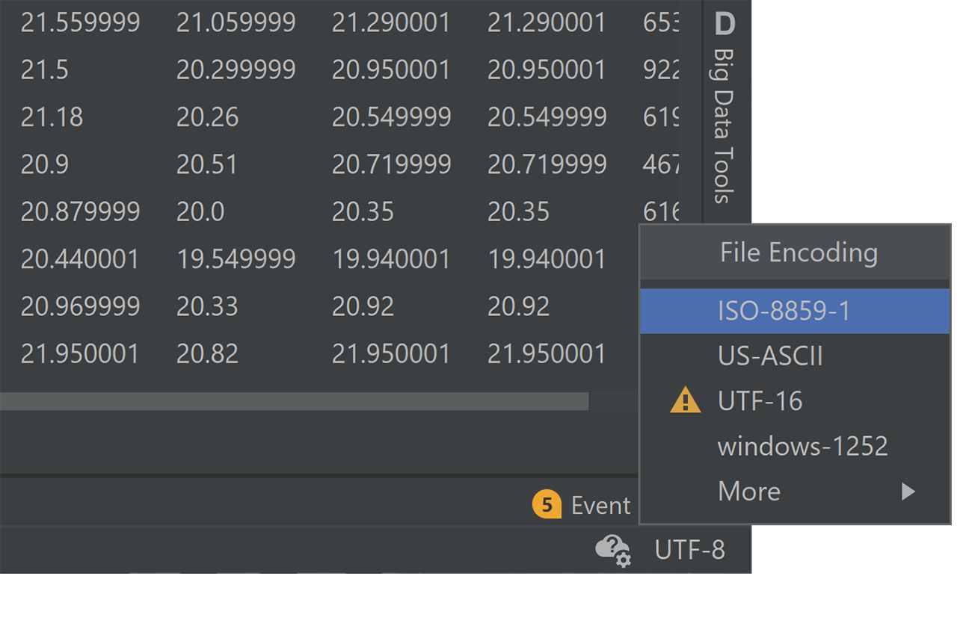Click the cloud gear status bar icon

point(613,551)
